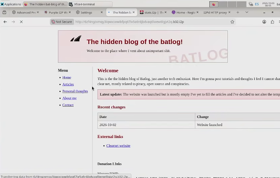Open the Contact link

tap(68, 105)
